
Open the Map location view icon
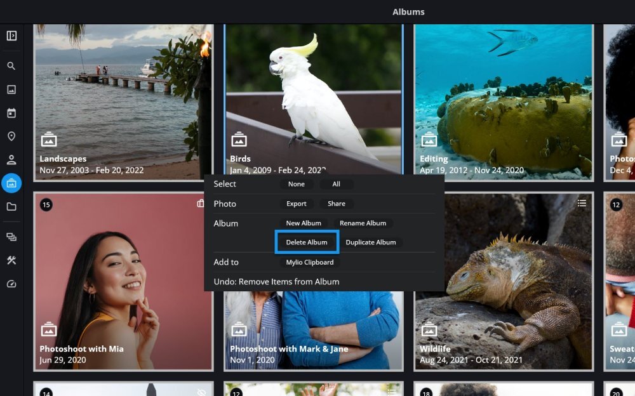[x=11, y=136]
